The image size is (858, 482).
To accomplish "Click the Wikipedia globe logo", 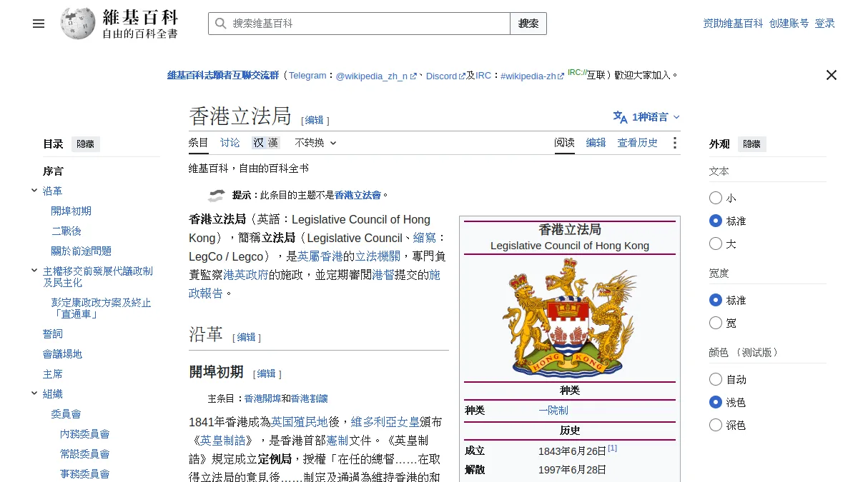I will coord(78,24).
